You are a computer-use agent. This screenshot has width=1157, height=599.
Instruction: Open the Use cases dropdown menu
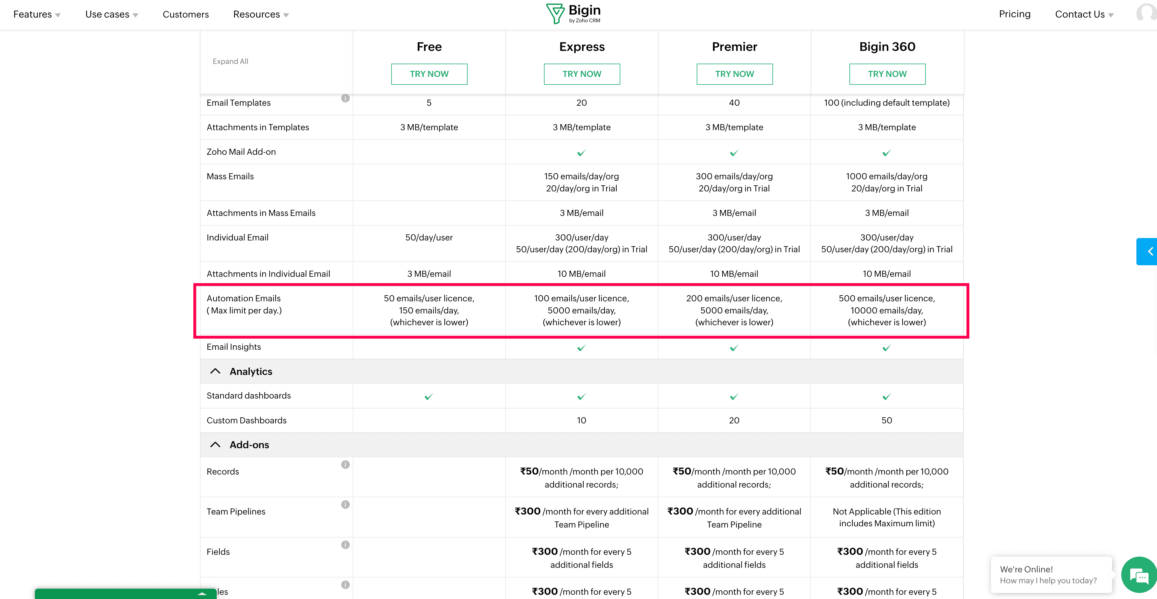pyautogui.click(x=112, y=14)
